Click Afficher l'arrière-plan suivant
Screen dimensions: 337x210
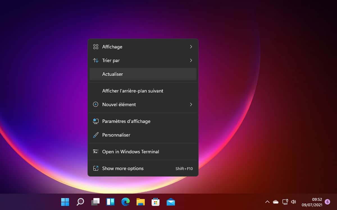coord(133,91)
